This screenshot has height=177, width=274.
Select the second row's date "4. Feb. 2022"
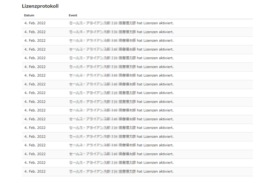(35, 32)
